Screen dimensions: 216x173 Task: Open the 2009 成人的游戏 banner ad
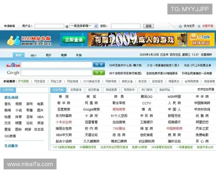pyautogui.click(x=137, y=39)
